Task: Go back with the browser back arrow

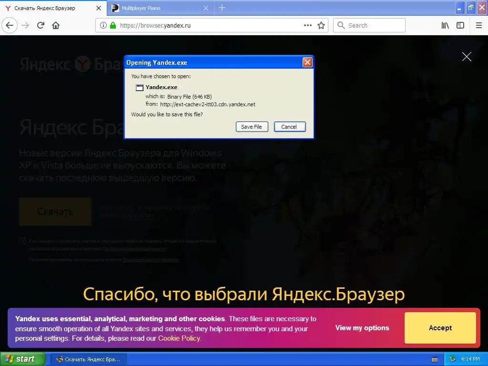Action: tap(10, 25)
